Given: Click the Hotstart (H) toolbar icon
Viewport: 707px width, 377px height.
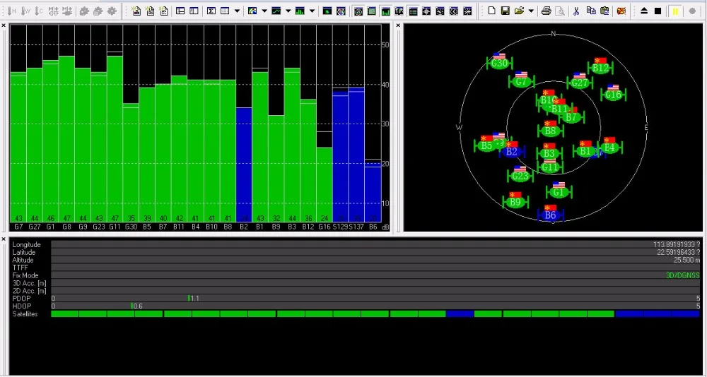Looking at the screenshot, I should (12, 11).
